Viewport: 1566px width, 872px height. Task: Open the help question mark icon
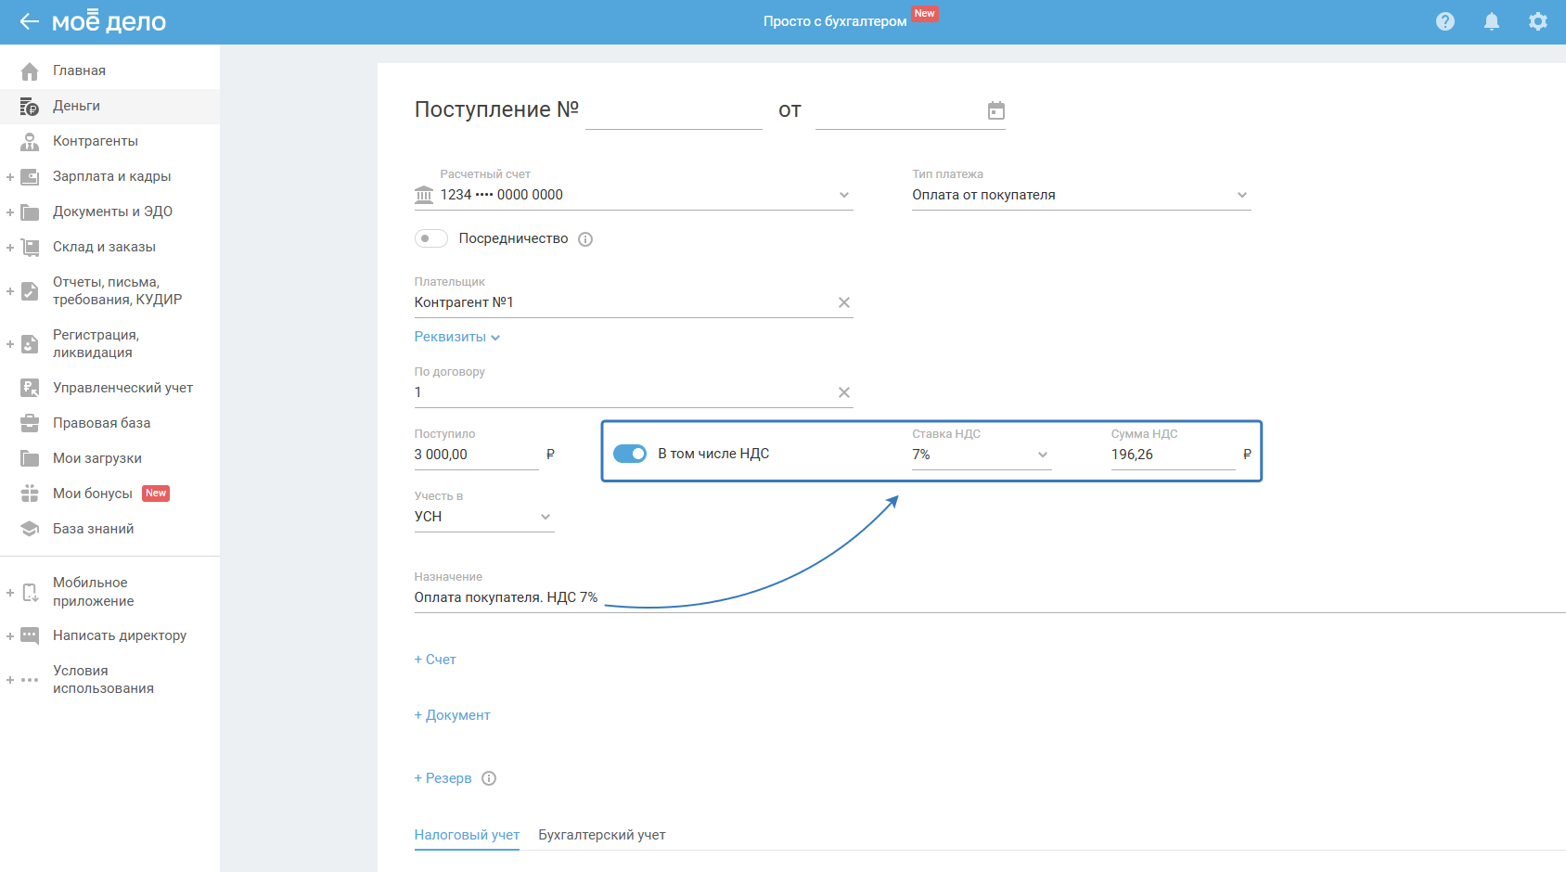(1444, 21)
